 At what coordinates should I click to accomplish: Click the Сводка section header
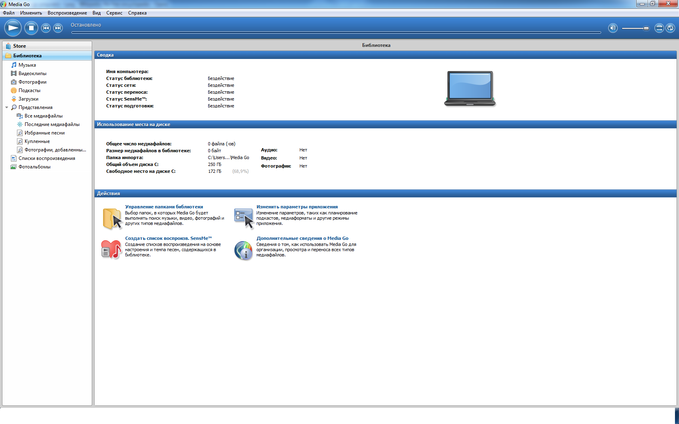[x=386, y=55]
